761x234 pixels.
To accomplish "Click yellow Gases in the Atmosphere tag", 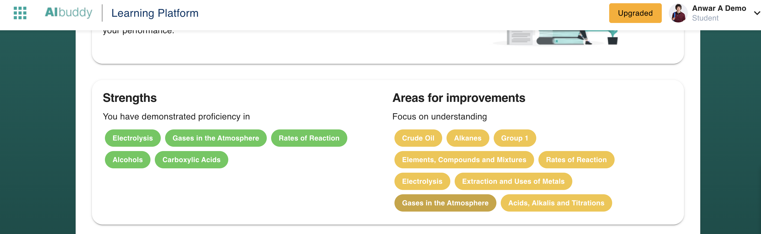I will 445,203.
